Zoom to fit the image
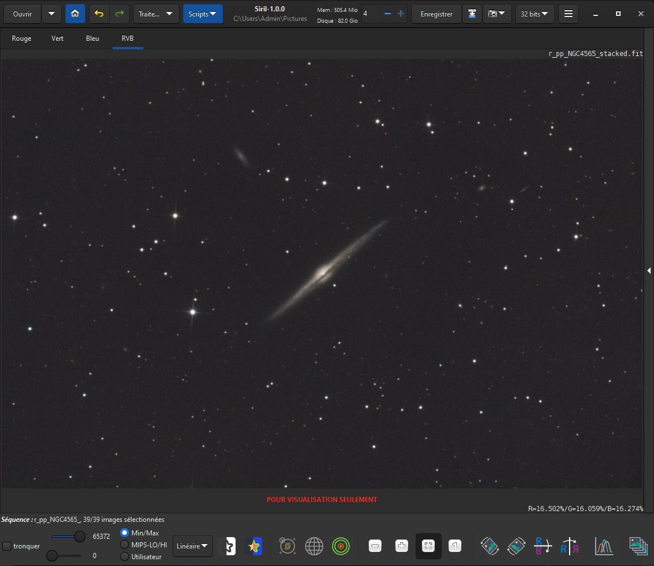 click(x=428, y=546)
